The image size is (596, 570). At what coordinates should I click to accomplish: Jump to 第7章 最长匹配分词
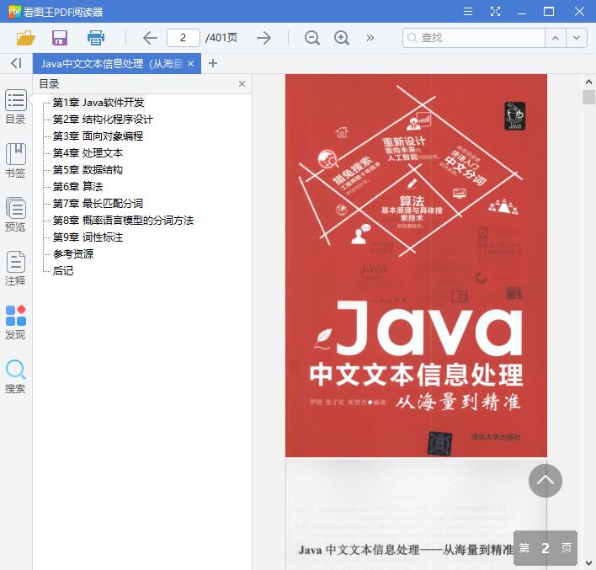(x=98, y=204)
